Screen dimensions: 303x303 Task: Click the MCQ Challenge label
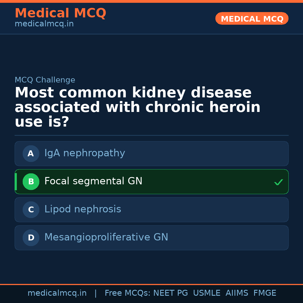[x=45, y=80]
